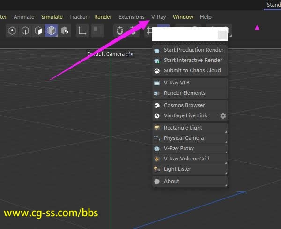
Task: Expand the Rectangle Light submenu
Action: [x=226, y=130]
